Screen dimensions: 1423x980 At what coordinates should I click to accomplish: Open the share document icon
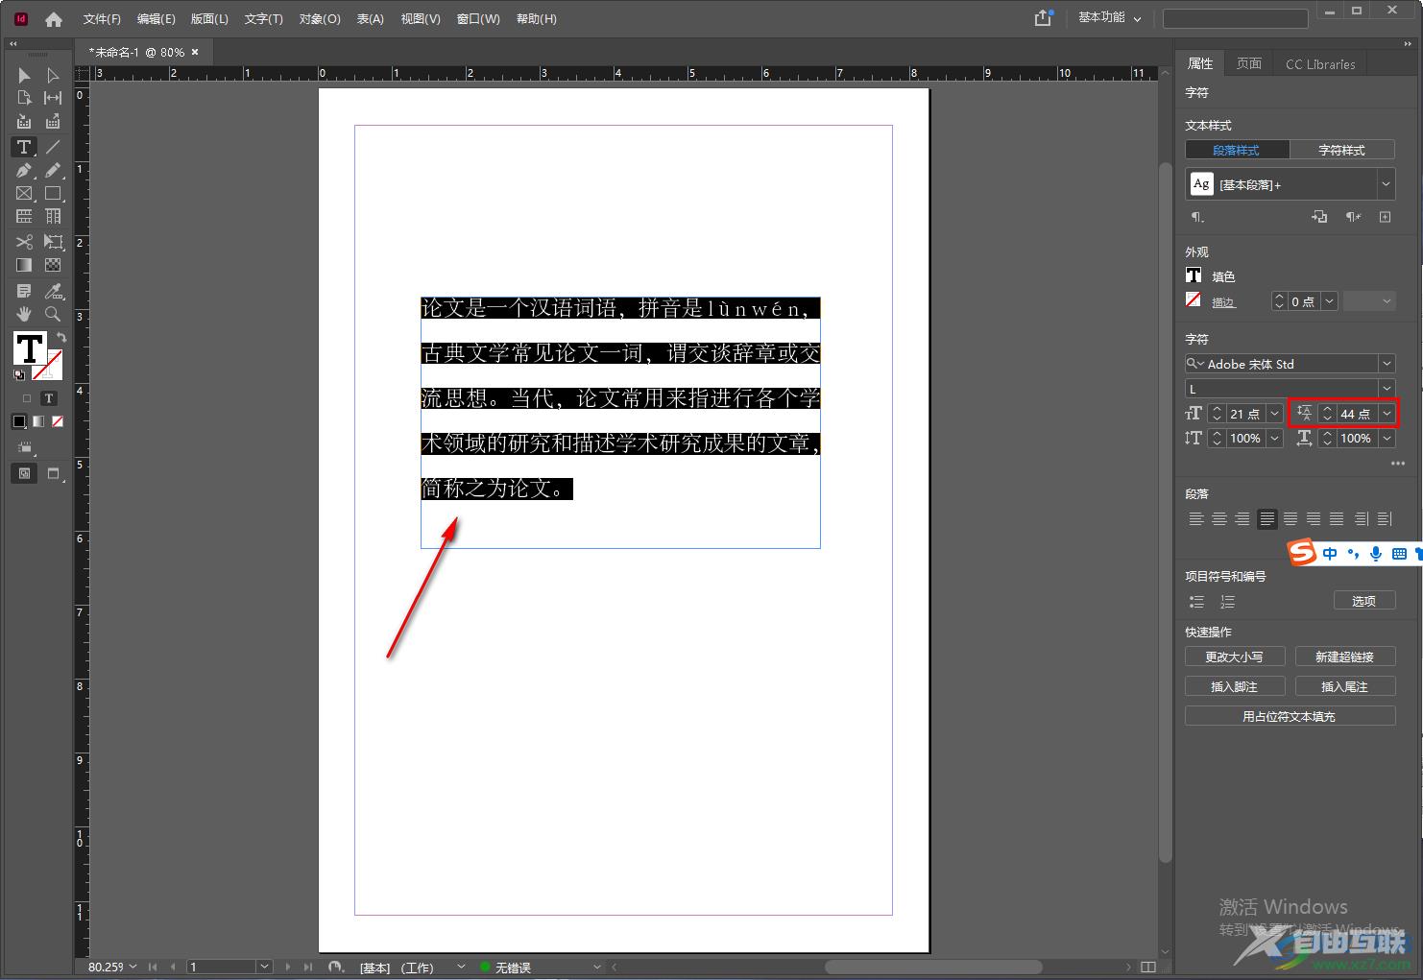pyautogui.click(x=1044, y=18)
